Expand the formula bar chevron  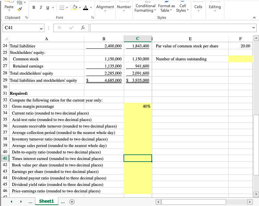click(x=254, y=28)
